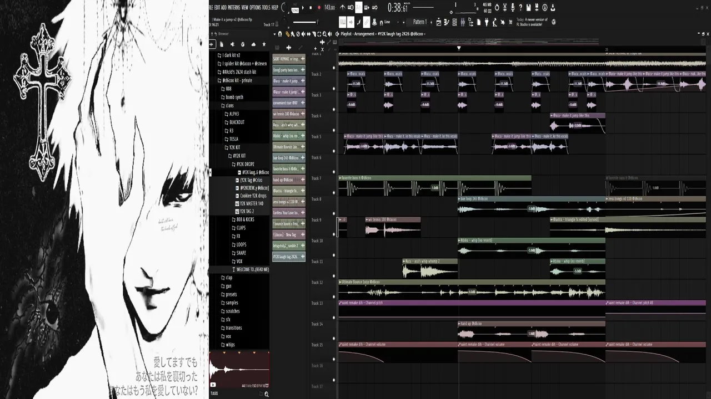The height and width of the screenshot is (399, 711).
Task: Arm the red record button
Action: 319,8
